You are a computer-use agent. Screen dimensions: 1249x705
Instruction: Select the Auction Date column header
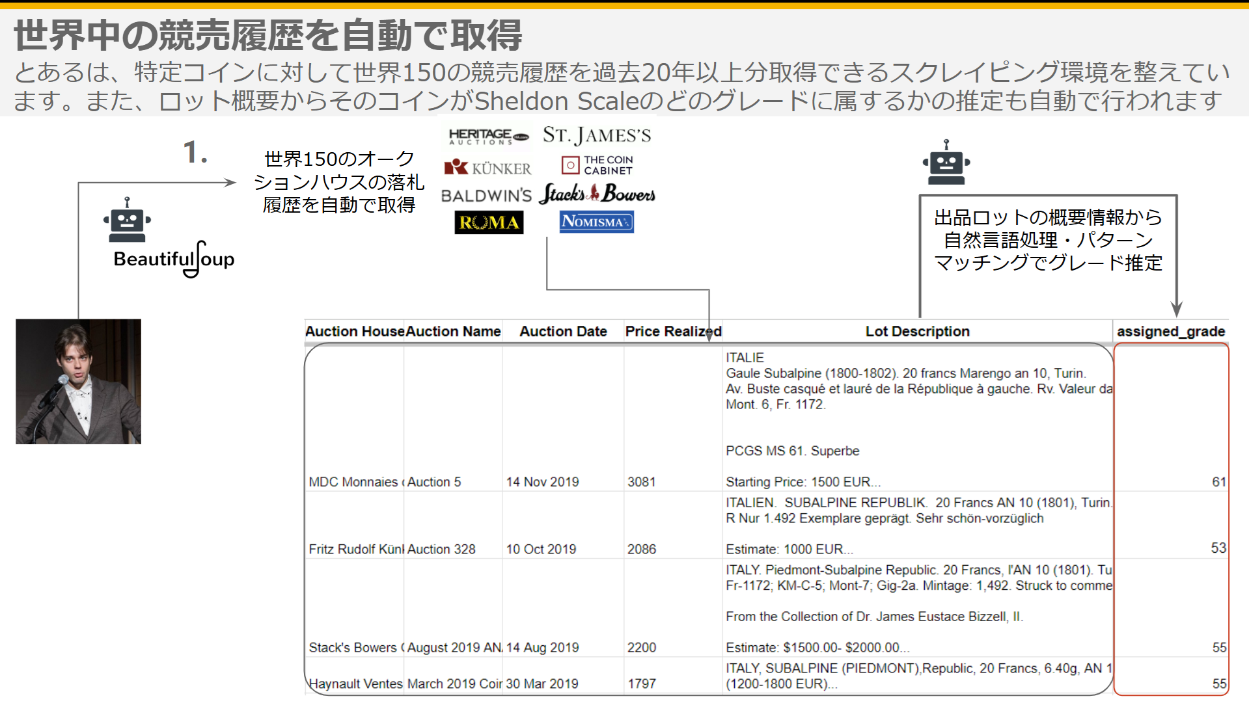(x=563, y=332)
